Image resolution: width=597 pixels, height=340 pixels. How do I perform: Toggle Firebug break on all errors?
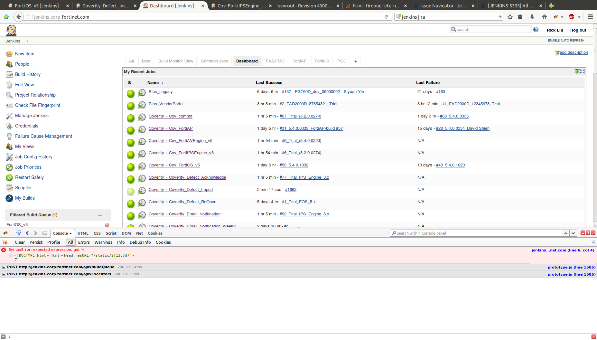[5, 242]
